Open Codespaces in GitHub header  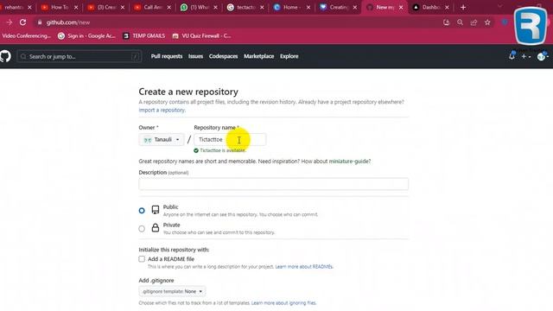pos(223,56)
